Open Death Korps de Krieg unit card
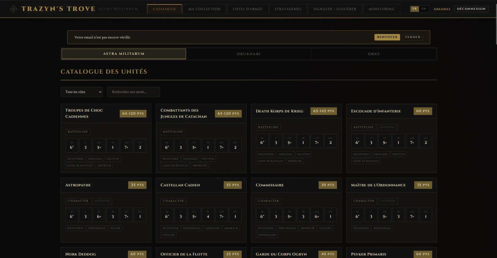Viewport: 497px width, 258px height. point(296,138)
